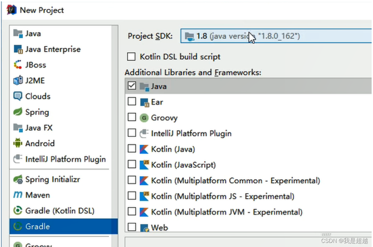Enable IntelliJ Platform Plugin framework
The image size is (373, 247).
click(x=131, y=133)
